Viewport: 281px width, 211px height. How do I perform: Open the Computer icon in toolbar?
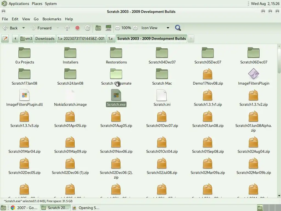(x=108, y=28)
